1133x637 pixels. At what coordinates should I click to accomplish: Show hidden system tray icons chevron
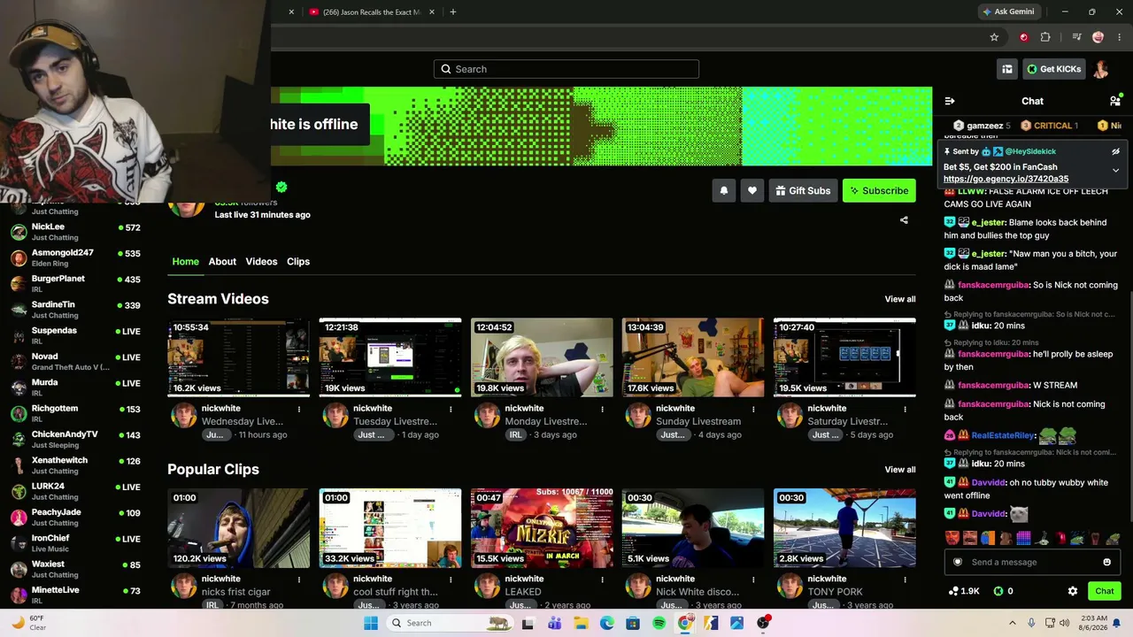click(x=1013, y=623)
